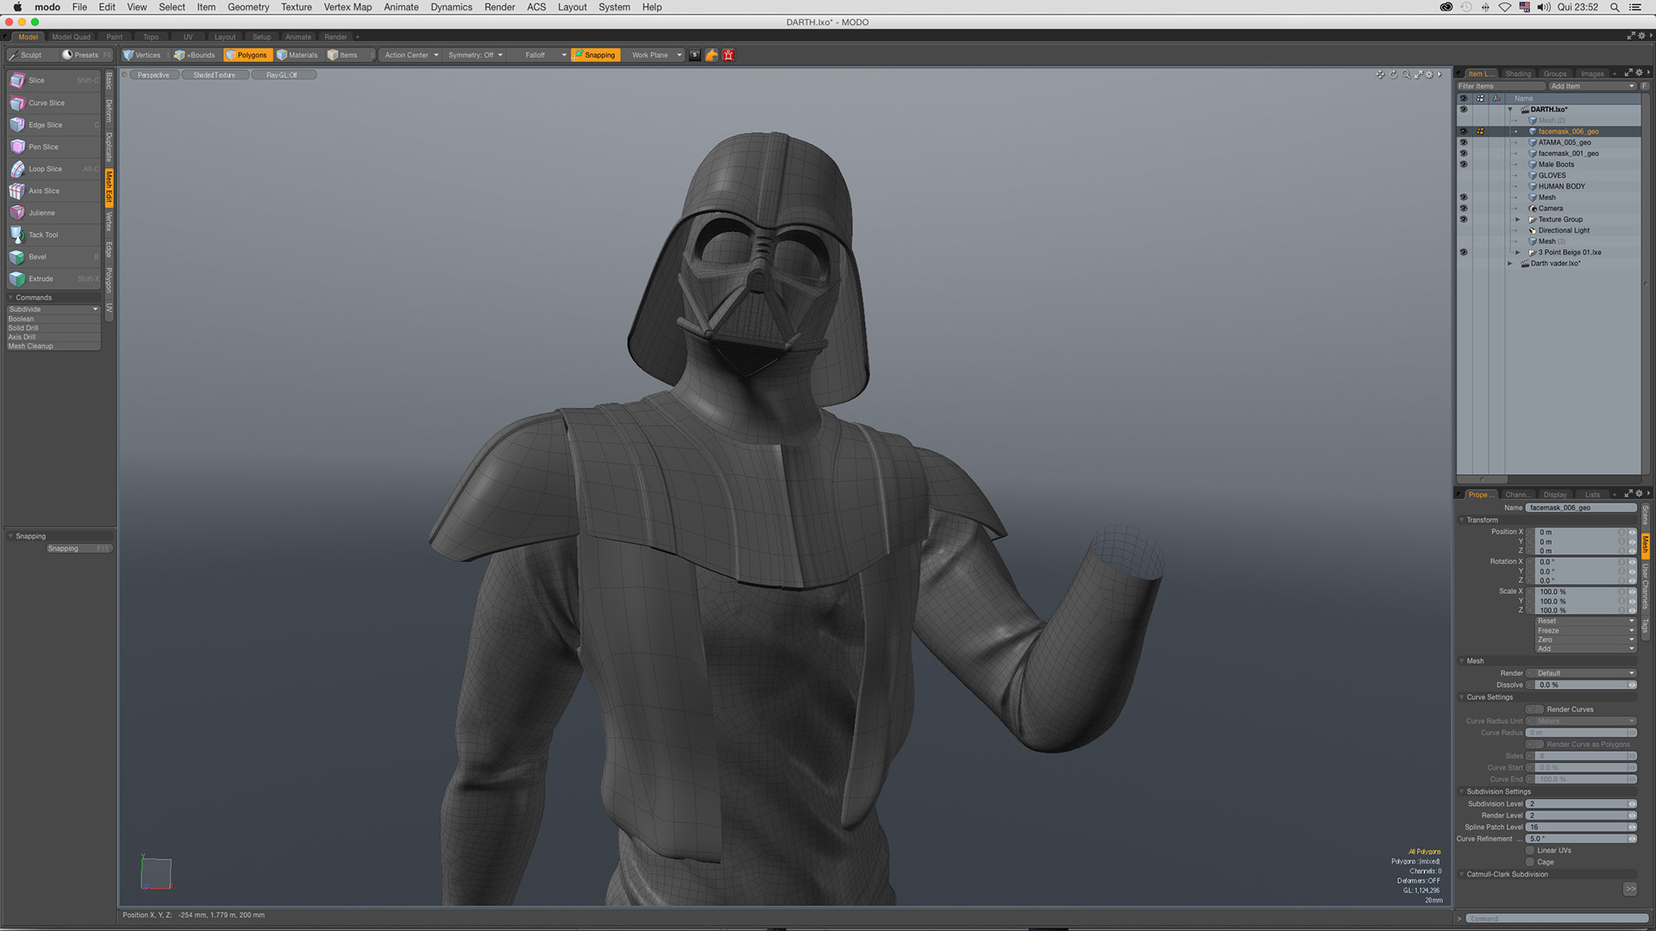The width and height of the screenshot is (1656, 931).
Task: Select the Tack Tool
Action: coord(53,234)
